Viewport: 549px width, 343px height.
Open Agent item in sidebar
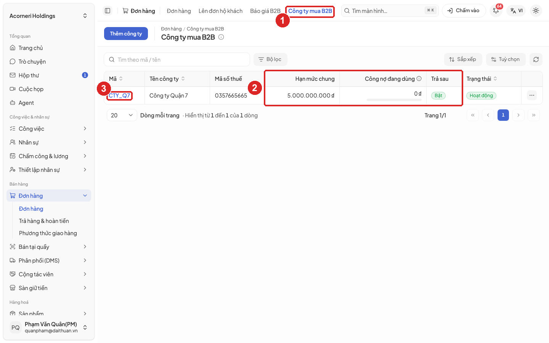(49, 103)
